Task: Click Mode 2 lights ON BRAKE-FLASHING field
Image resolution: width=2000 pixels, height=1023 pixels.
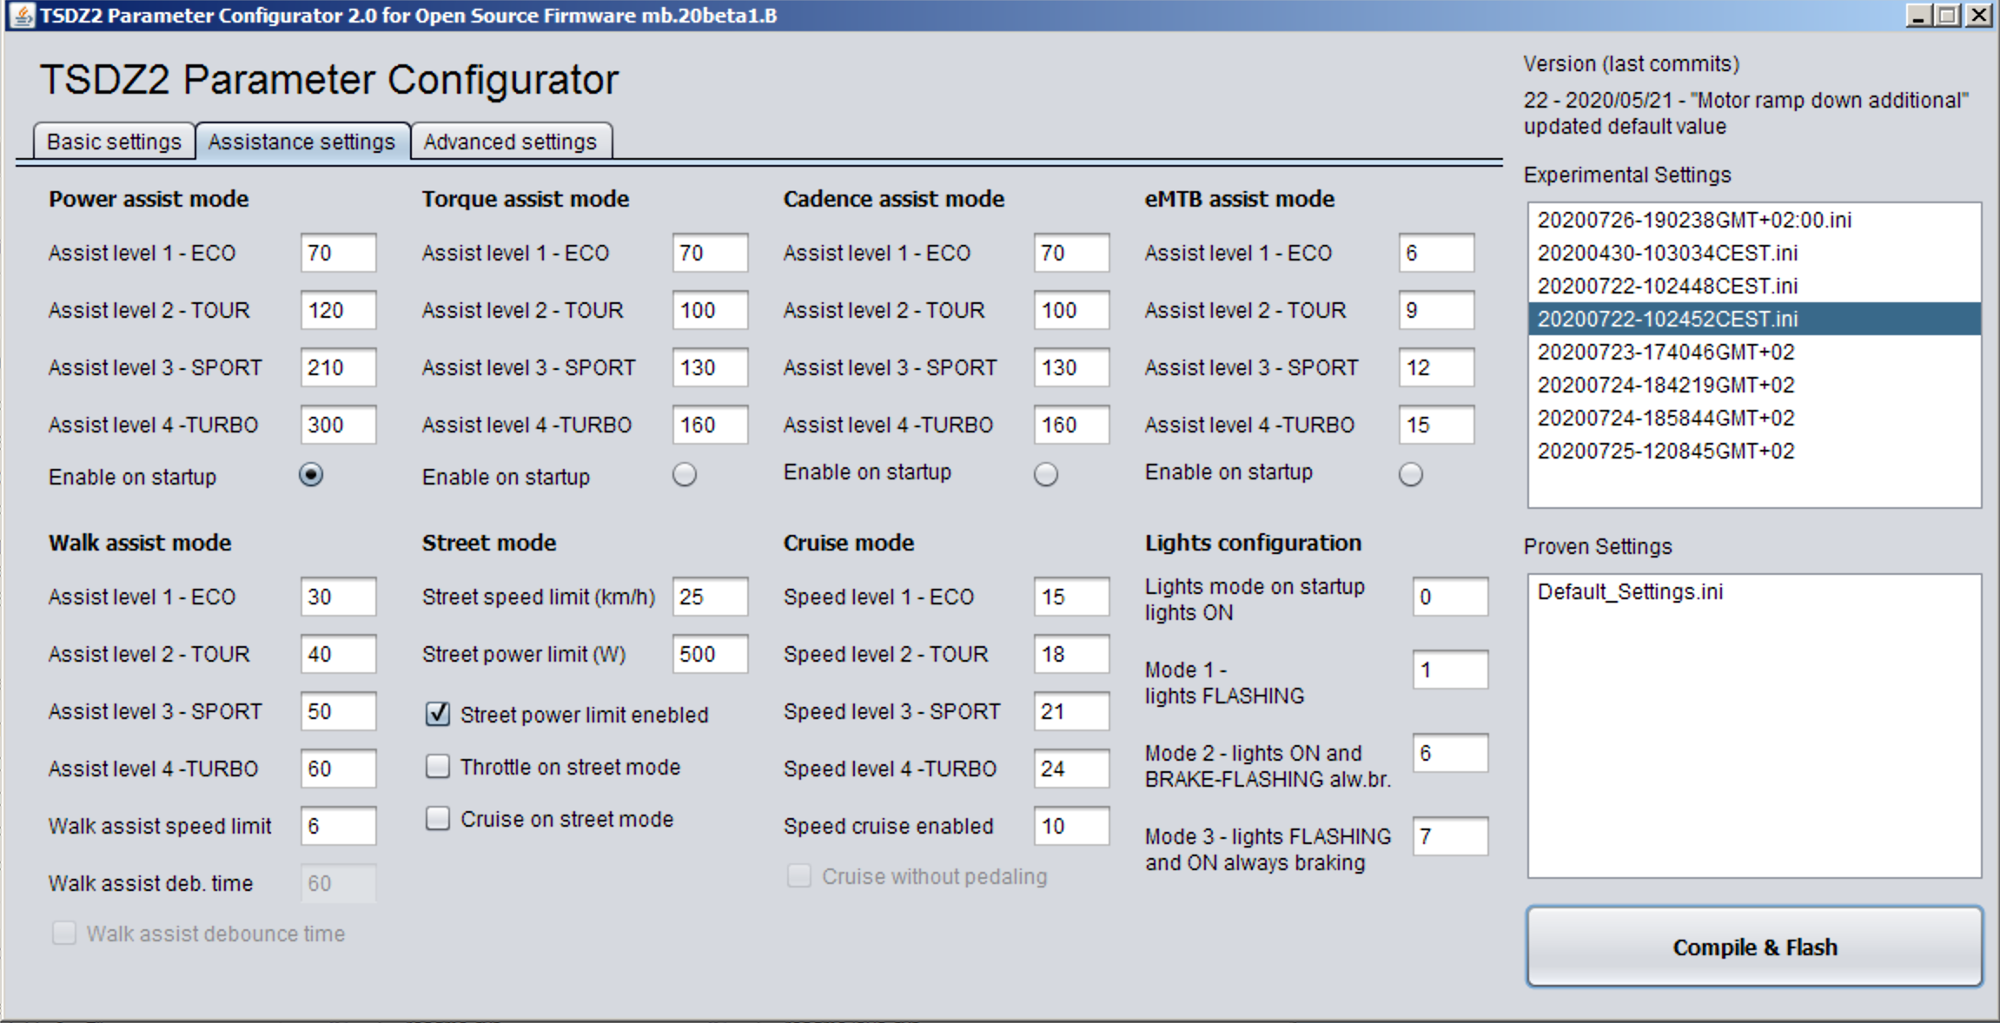Action: tap(1451, 753)
